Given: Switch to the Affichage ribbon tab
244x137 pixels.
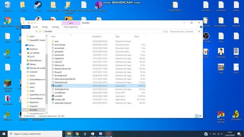Looking at the screenshot, I should (x=56, y=27).
